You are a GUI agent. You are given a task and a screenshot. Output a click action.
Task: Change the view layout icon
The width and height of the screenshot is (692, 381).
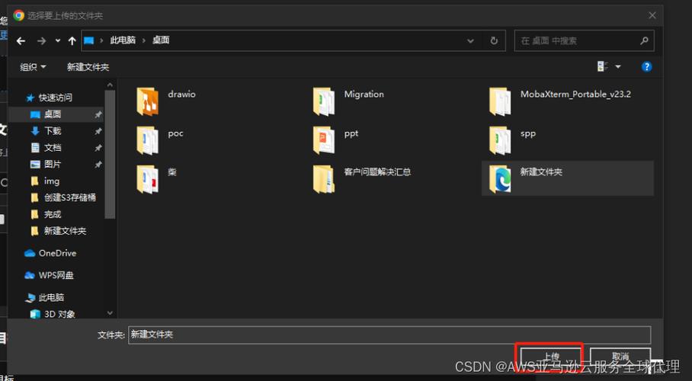[x=602, y=66]
